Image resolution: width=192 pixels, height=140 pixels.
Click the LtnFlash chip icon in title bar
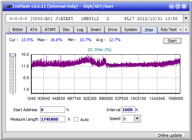pos(9,6)
